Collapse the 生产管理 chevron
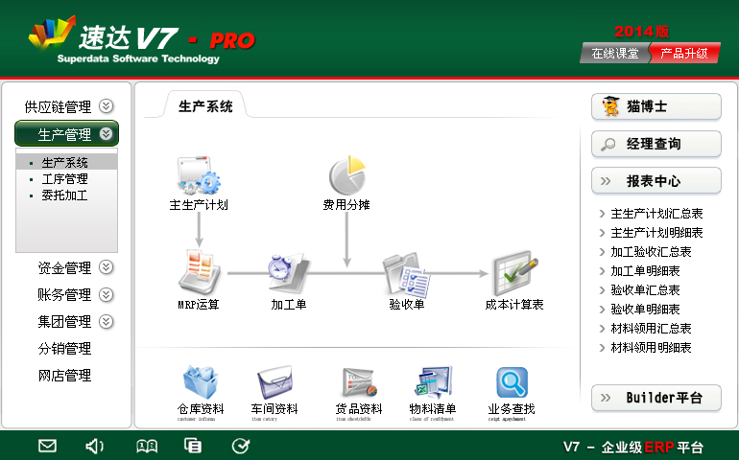The image size is (739, 460). [106, 134]
